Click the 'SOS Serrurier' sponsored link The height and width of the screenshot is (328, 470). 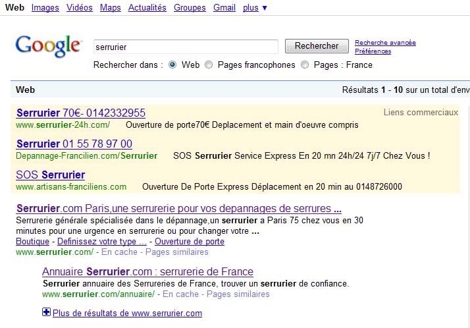(51, 175)
